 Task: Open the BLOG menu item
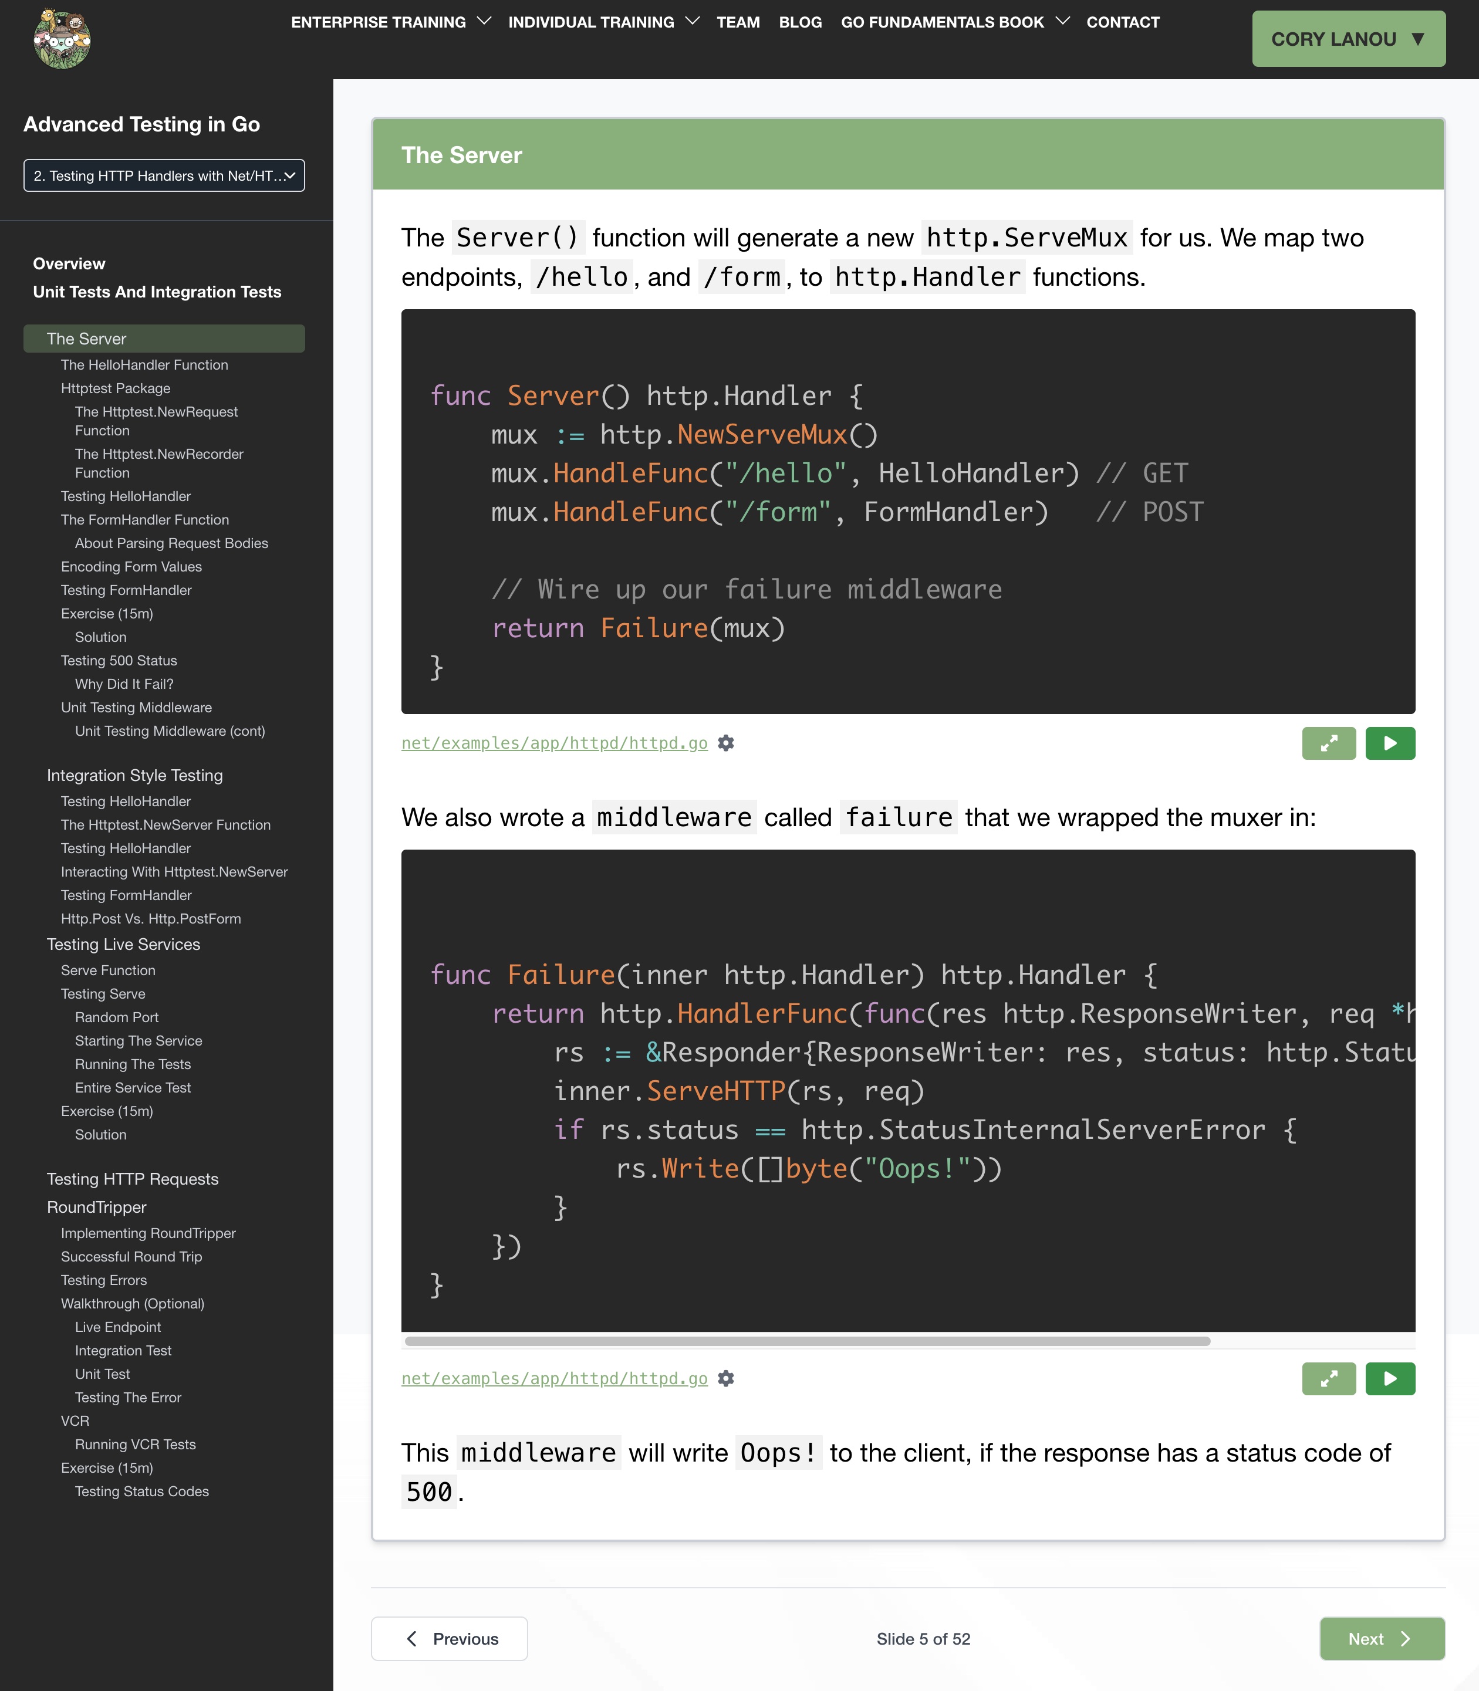[800, 22]
